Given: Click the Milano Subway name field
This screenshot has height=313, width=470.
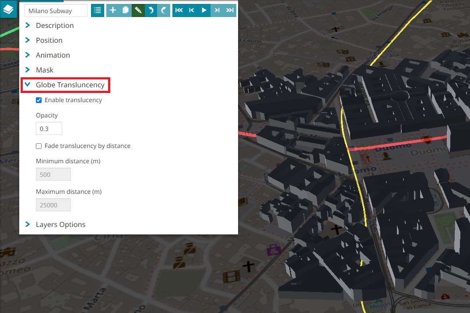Looking at the screenshot, I should point(56,11).
